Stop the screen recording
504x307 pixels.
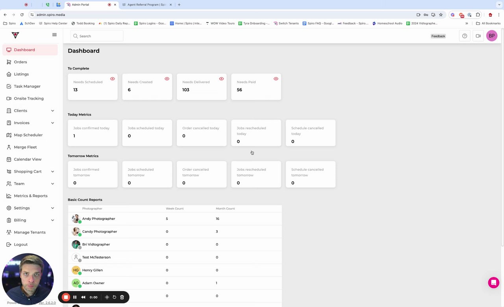[x=66, y=297]
